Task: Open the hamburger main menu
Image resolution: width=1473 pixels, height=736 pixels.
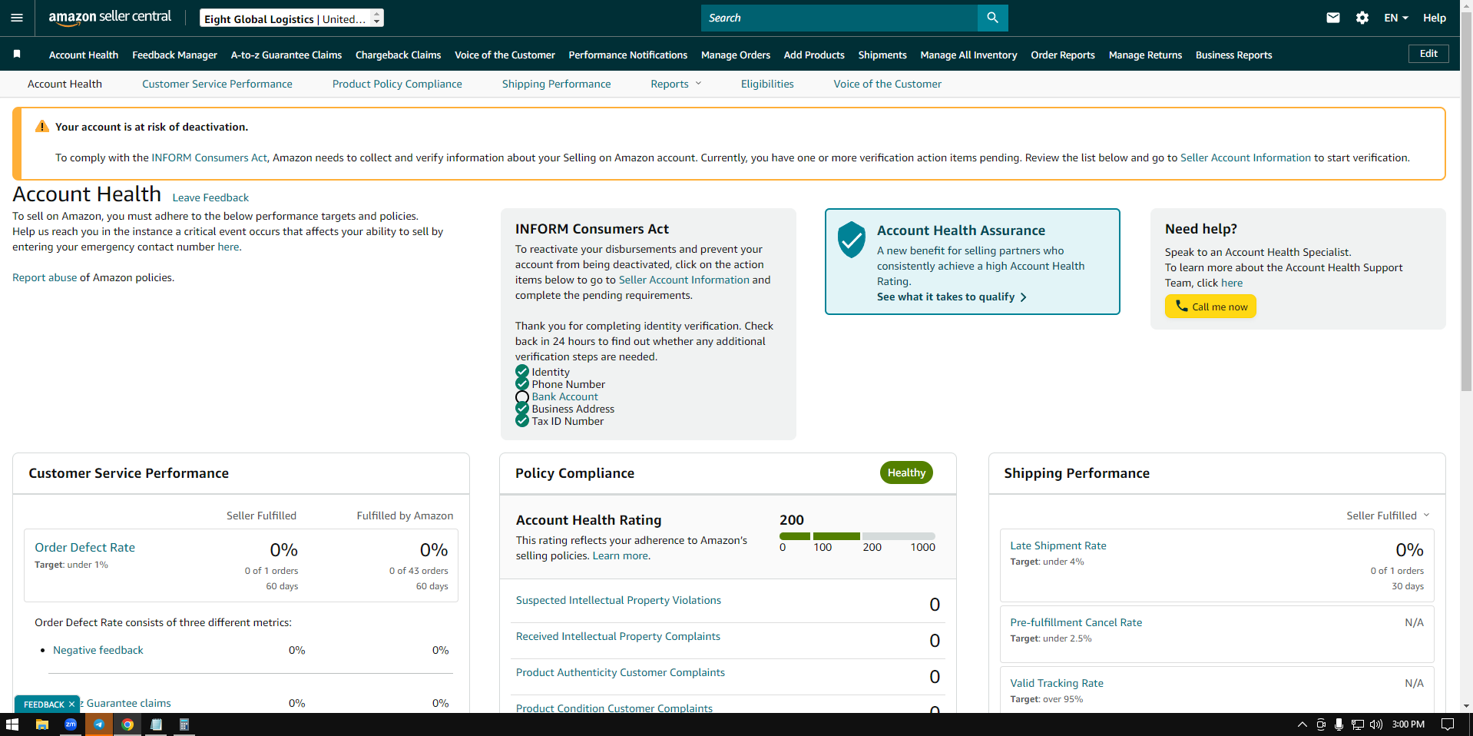Action: click(17, 18)
